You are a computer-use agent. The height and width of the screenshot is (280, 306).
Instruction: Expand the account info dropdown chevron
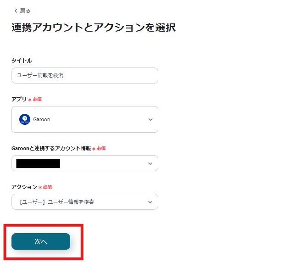[150, 163]
